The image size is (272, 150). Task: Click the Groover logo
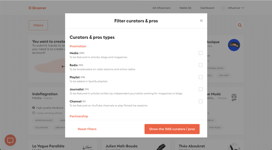tap(37, 8)
